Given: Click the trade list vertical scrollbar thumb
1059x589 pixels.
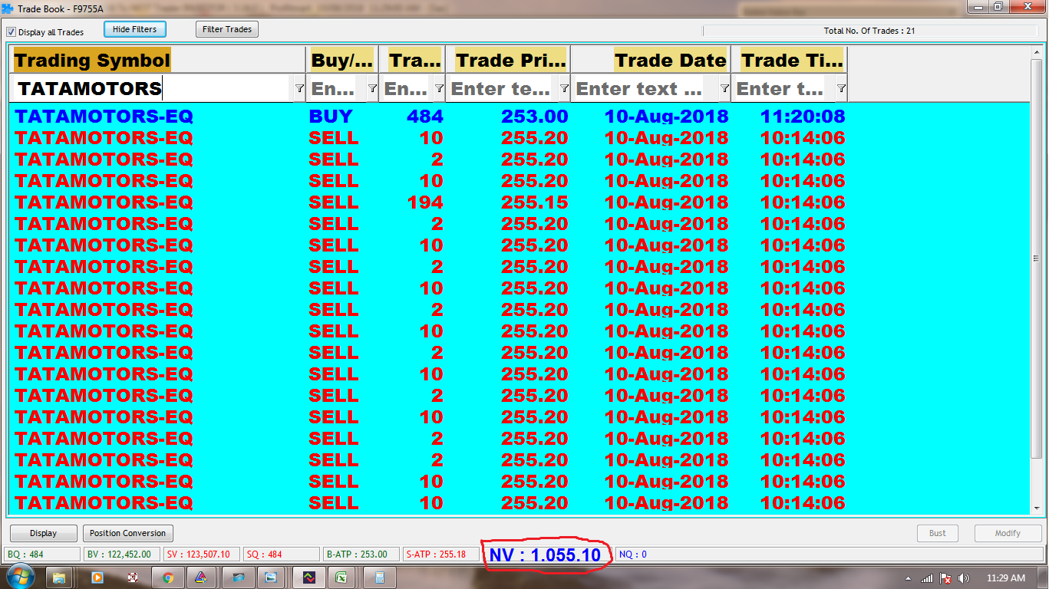Looking at the screenshot, I should [1037, 258].
